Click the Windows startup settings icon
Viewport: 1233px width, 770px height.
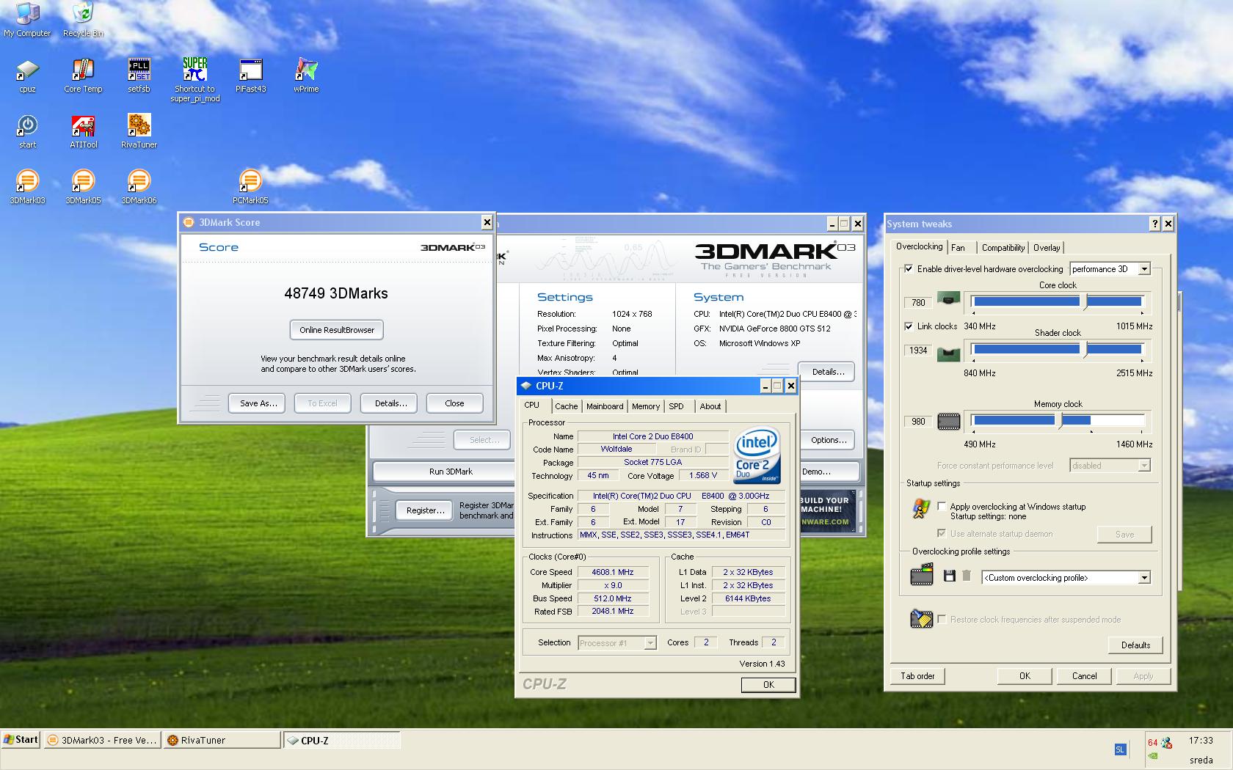(x=920, y=508)
